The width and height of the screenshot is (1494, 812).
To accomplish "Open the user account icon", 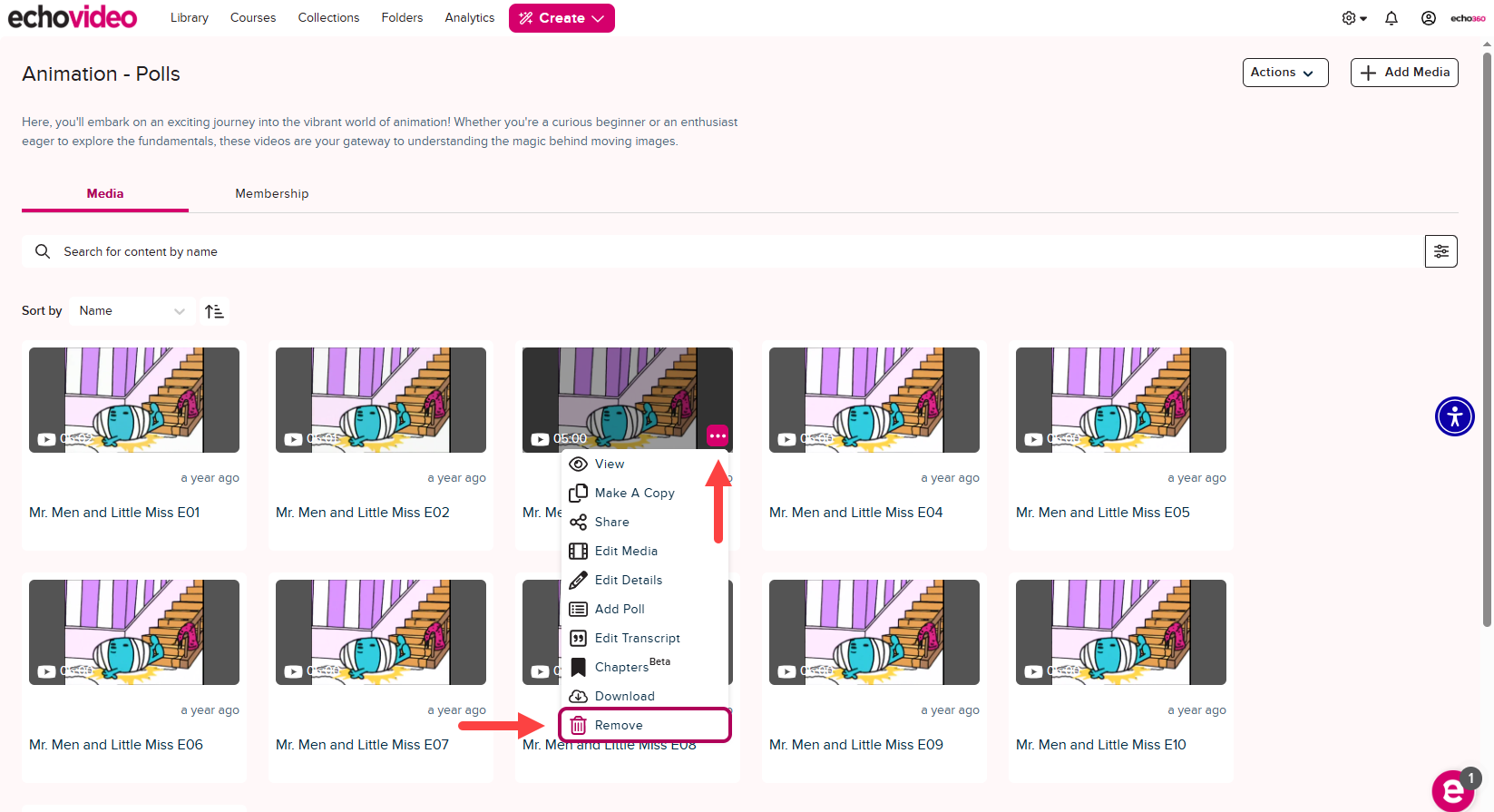I will coord(1429,18).
